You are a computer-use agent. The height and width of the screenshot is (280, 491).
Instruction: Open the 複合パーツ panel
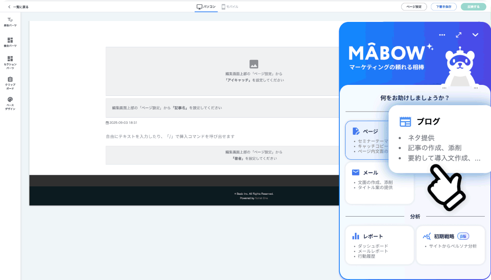click(10, 42)
